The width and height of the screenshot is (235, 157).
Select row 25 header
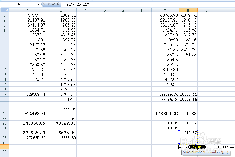[x=4, y=133]
